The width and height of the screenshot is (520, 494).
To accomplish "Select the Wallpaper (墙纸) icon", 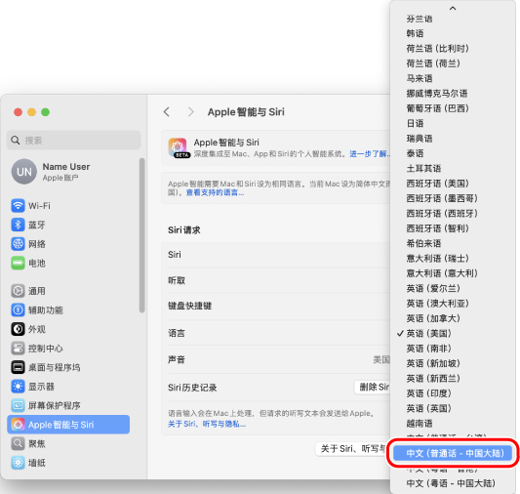I will click(18, 463).
